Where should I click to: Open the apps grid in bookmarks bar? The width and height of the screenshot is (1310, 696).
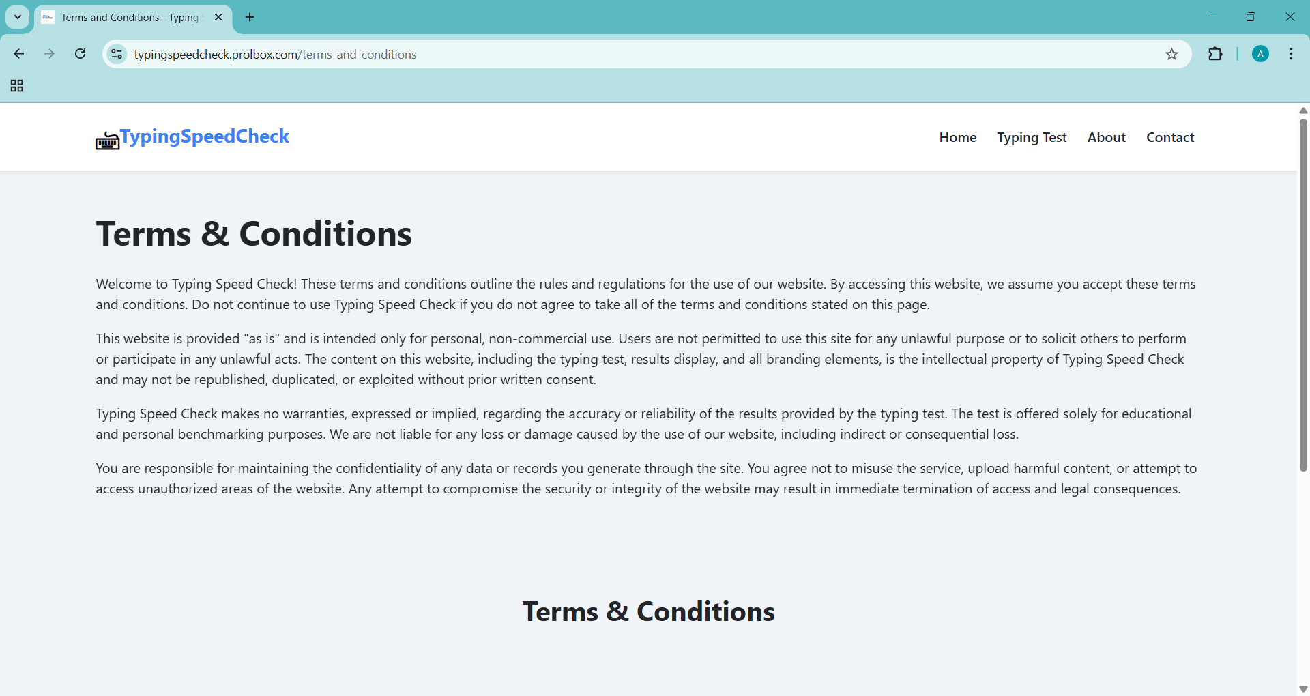[x=17, y=86]
